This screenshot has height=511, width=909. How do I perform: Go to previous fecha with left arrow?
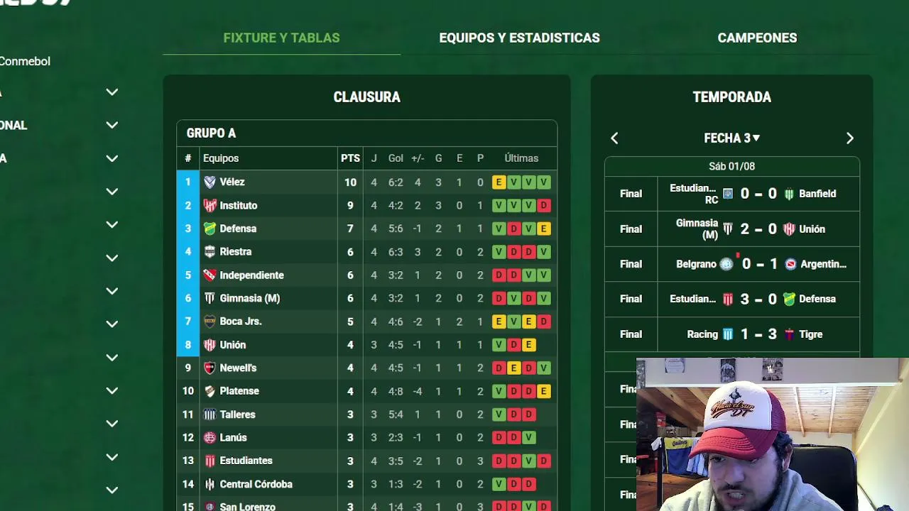point(615,138)
